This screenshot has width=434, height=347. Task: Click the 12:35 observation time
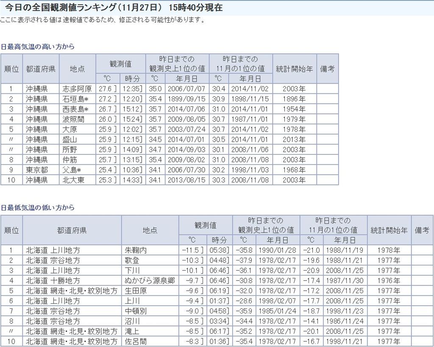[x=133, y=89]
